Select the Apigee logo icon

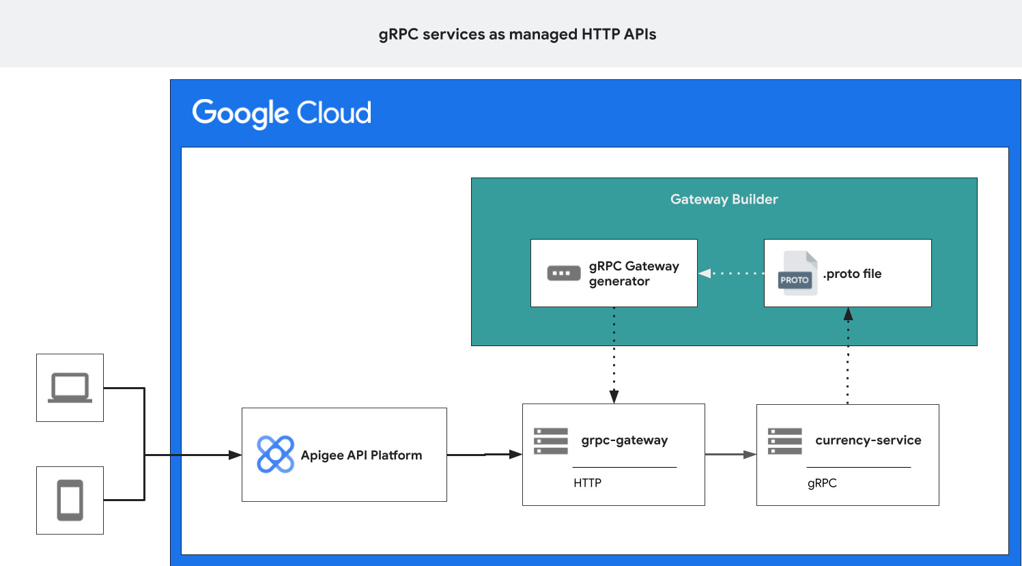(276, 455)
